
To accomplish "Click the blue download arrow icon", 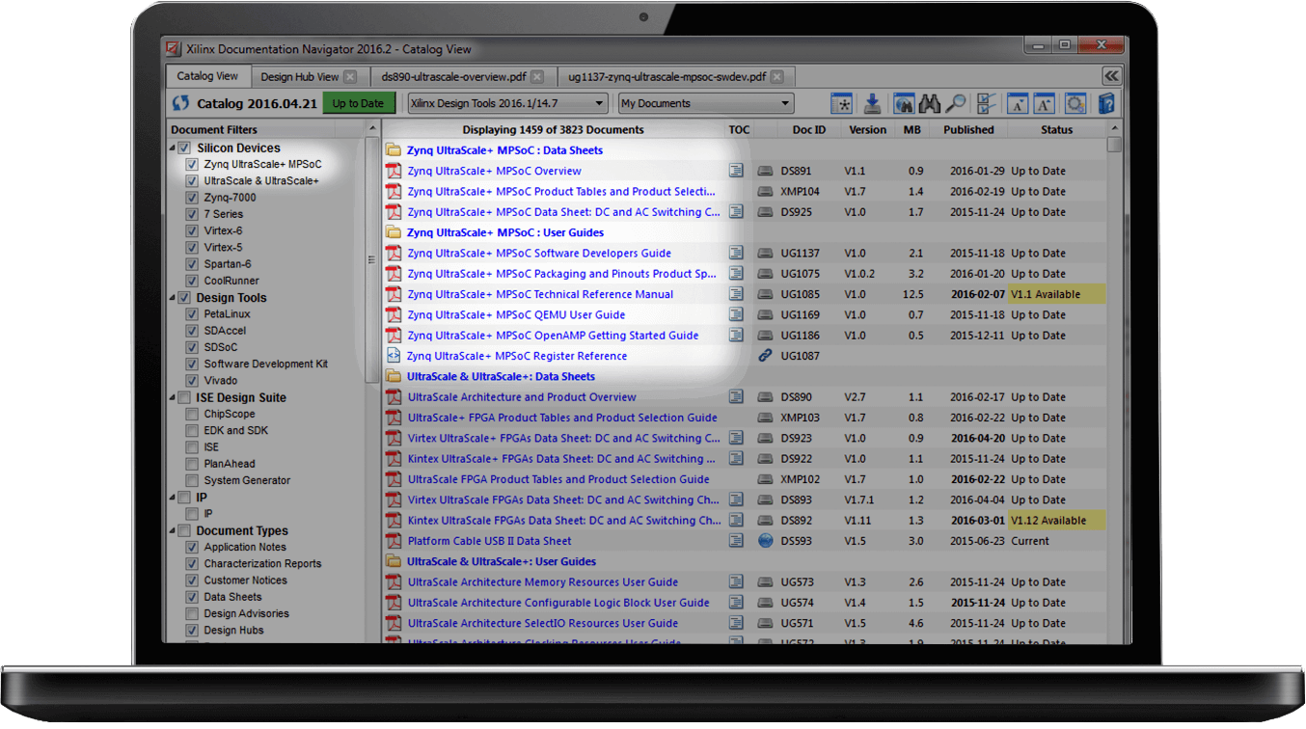I will pyautogui.click(x=872, y=104).
